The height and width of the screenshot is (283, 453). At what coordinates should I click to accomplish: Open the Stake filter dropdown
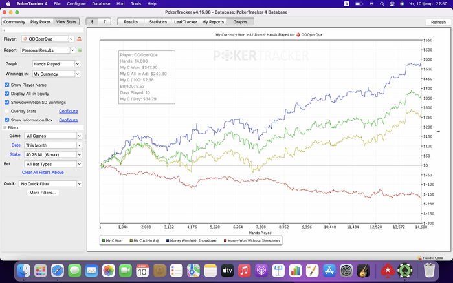pyautogui.click(x=53, y=154)
